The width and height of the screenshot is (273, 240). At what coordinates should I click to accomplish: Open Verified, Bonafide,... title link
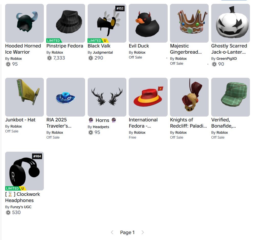(x=224, y=123)
